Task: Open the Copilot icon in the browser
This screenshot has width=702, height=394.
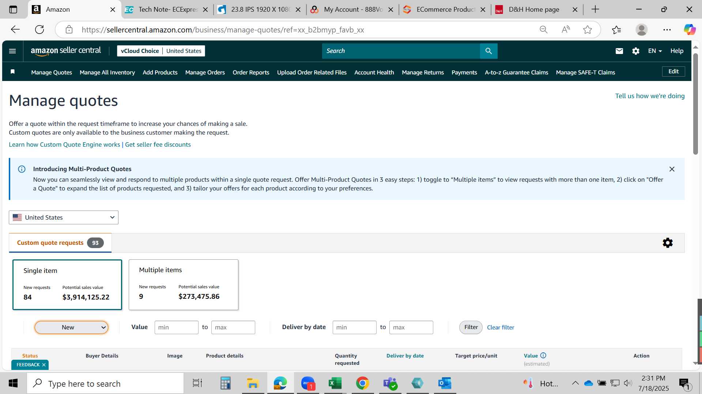Action: 690,30
